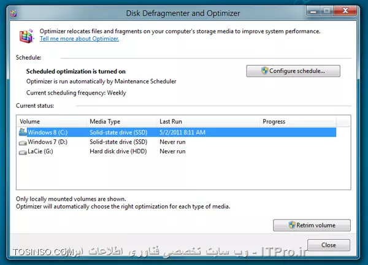Click the 5/2/2011 8:11 AM last run cell
The width and height of the screenshot is (368, 265).
[182, 132]
